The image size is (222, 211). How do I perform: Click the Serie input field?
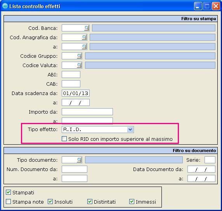coord(210,160)
